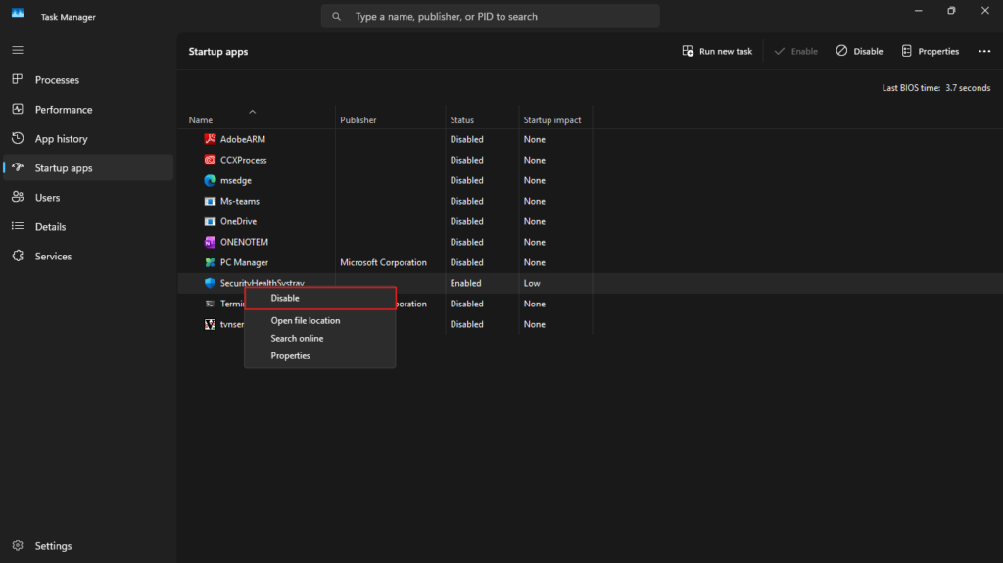Select the PC Manager row name

244,263
